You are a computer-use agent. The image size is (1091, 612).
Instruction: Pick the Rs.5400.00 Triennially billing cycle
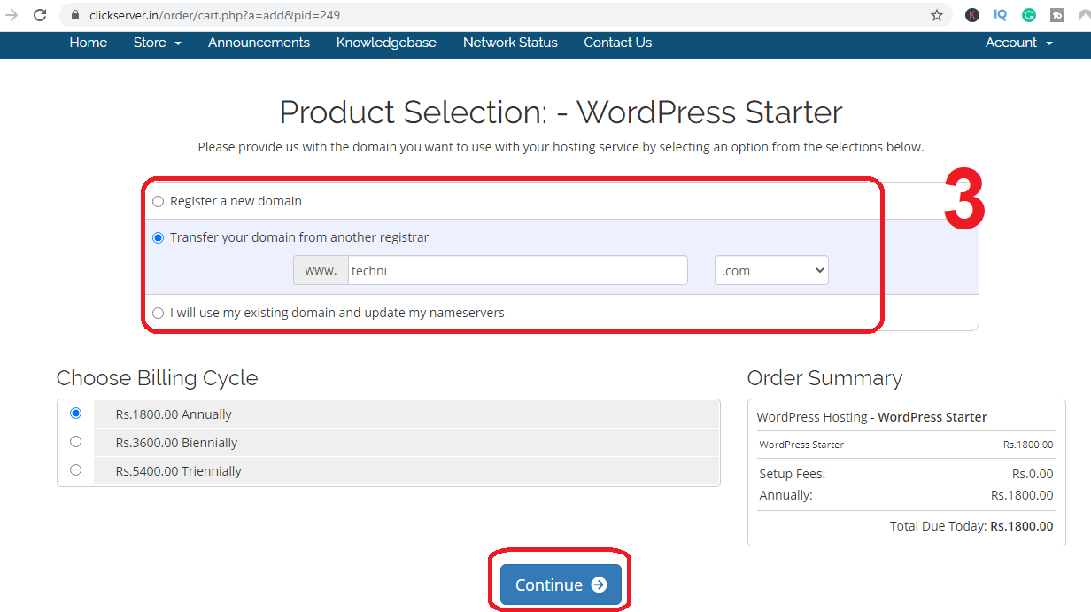click(x=75, y=470)
